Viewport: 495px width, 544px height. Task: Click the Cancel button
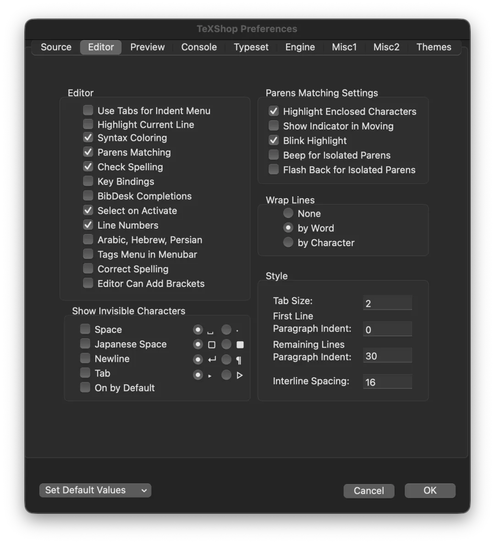coord(368,491)
